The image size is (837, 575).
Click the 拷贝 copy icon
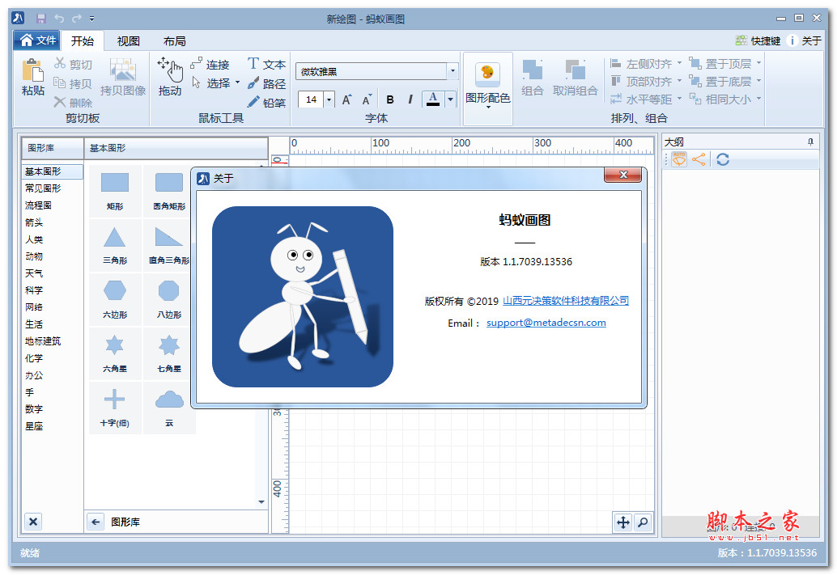pyautogui.click(x=59, y=82)
